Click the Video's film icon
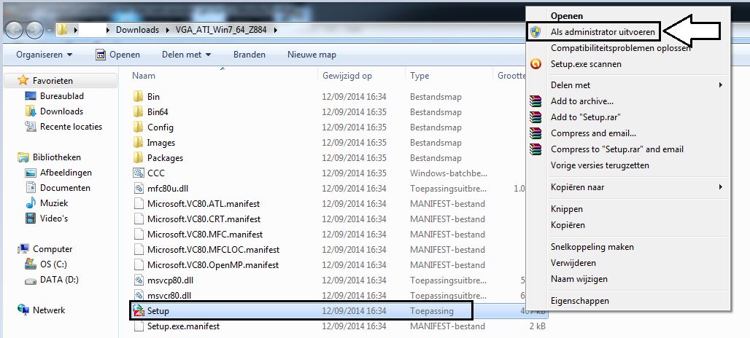 coord(31,219)
